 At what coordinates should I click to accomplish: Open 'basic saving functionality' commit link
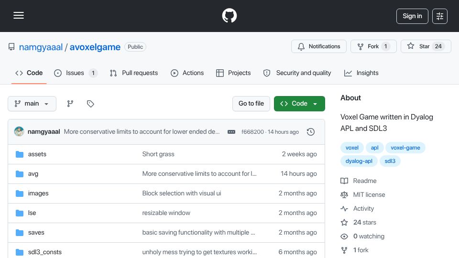pyautogui.click(x=198, y=233)
